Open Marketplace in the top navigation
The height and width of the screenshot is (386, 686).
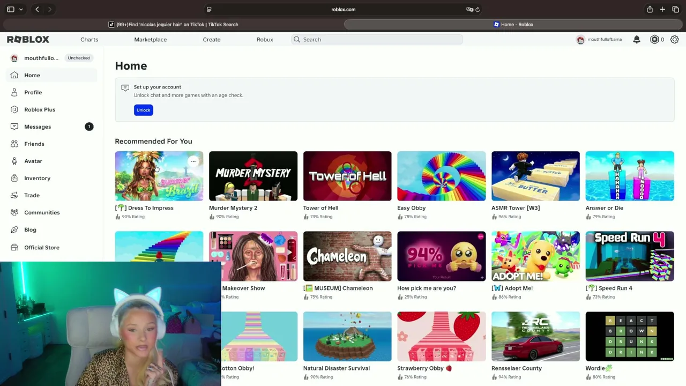pyautogui.click(x=151, y=39)
